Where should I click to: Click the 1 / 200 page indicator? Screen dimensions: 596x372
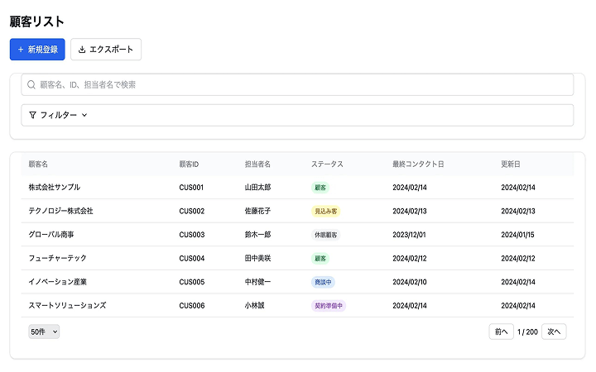pos(527,331)
